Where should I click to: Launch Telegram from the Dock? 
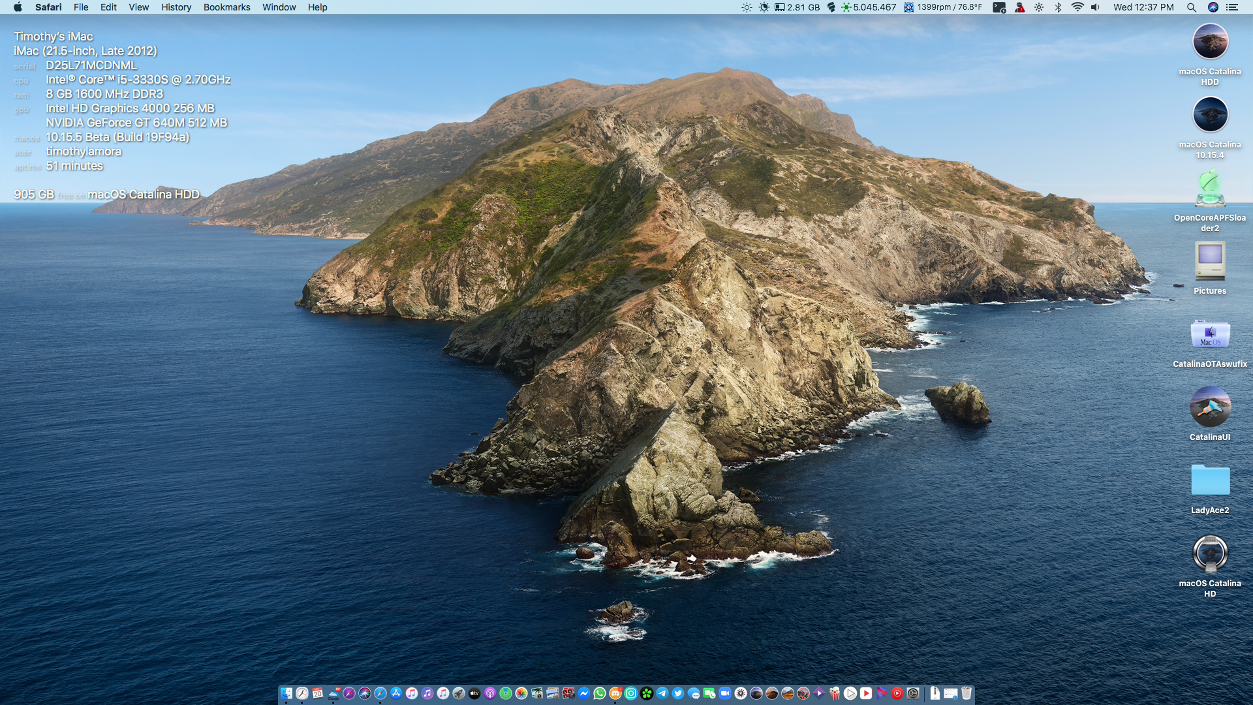pyautogui.click(x=662, y=693)
